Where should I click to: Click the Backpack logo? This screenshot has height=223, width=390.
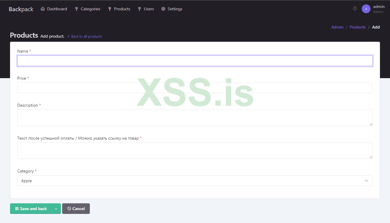point(21,9)
